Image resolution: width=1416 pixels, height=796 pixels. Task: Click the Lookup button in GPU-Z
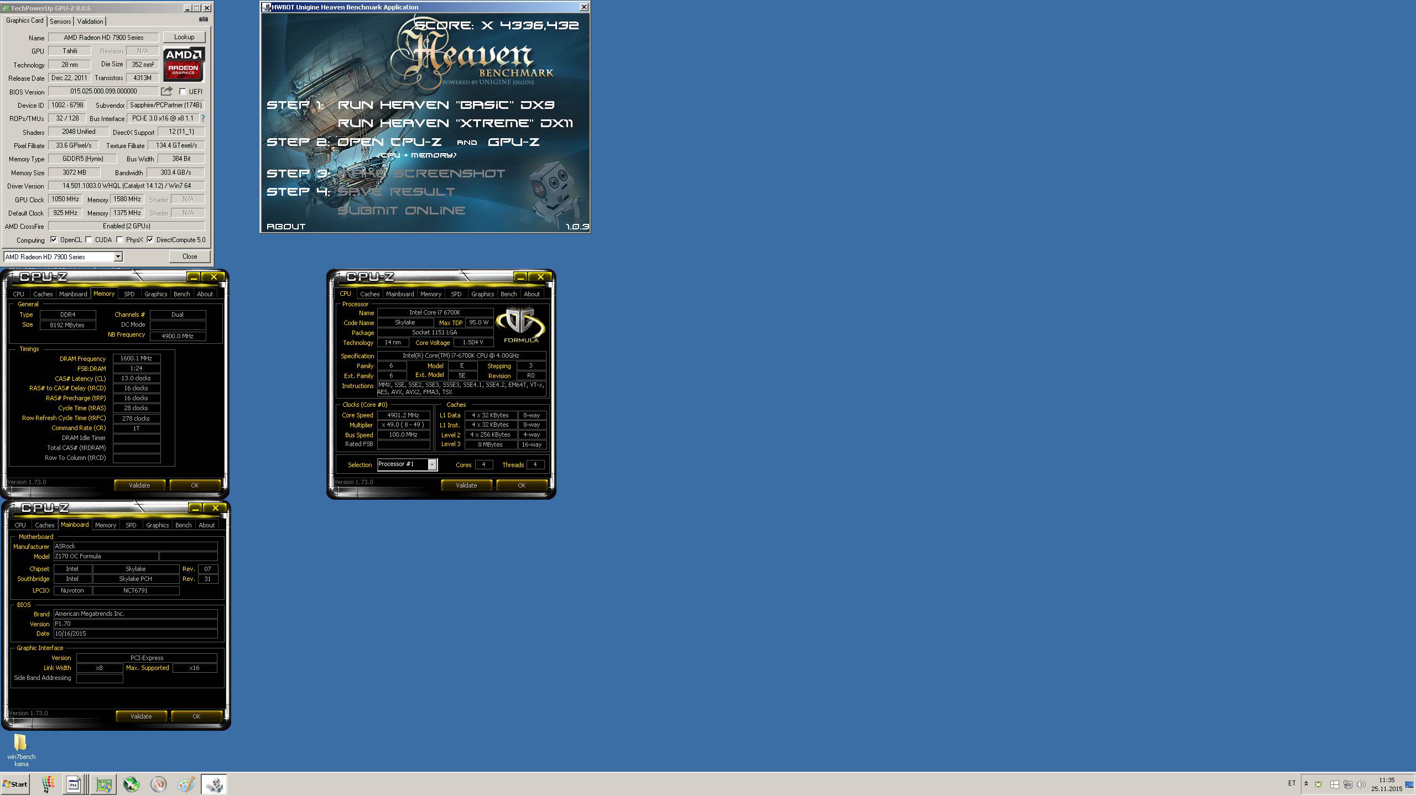[x=184, y=37]
